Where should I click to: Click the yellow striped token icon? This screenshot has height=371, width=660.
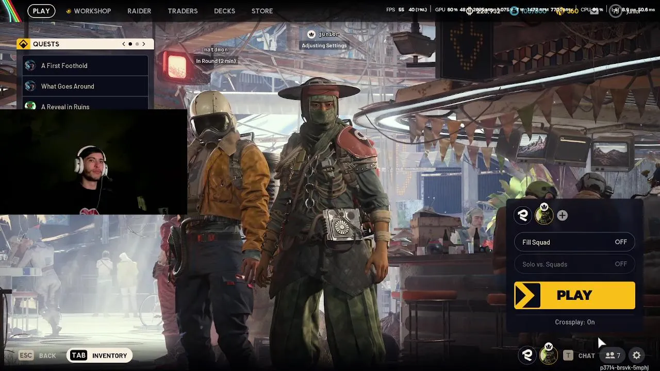pyautogui.click(x=559, y=11)
